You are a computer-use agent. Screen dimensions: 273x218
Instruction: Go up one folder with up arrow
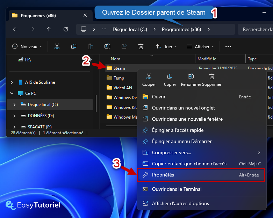coord(49,29)
